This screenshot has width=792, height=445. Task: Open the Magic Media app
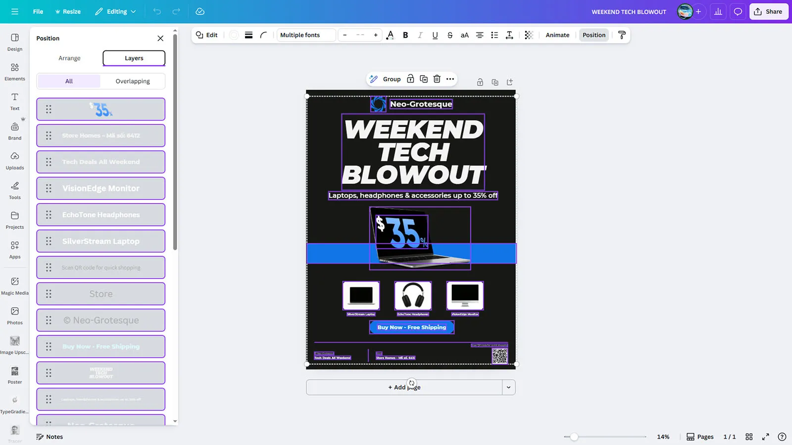15,286
